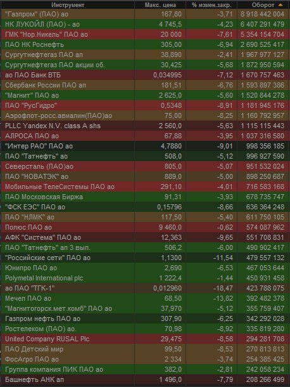Click Сбербанк turnover 1 593 897 386
Image resolution: width=290 pixels, height=387 pixels.
pyautogui.click(x=262, y=85)
